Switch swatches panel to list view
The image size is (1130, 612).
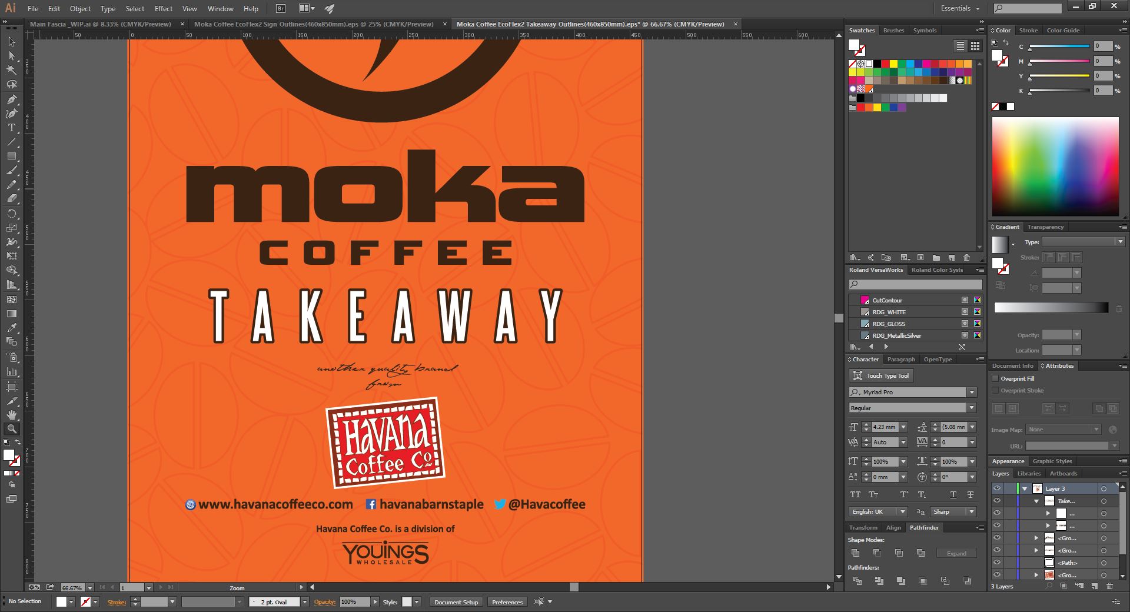point(960,46)
